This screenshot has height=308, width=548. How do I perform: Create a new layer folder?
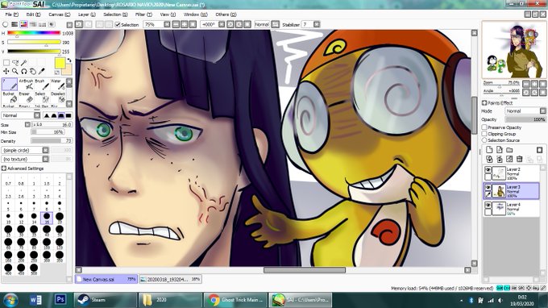coord(509,150)
